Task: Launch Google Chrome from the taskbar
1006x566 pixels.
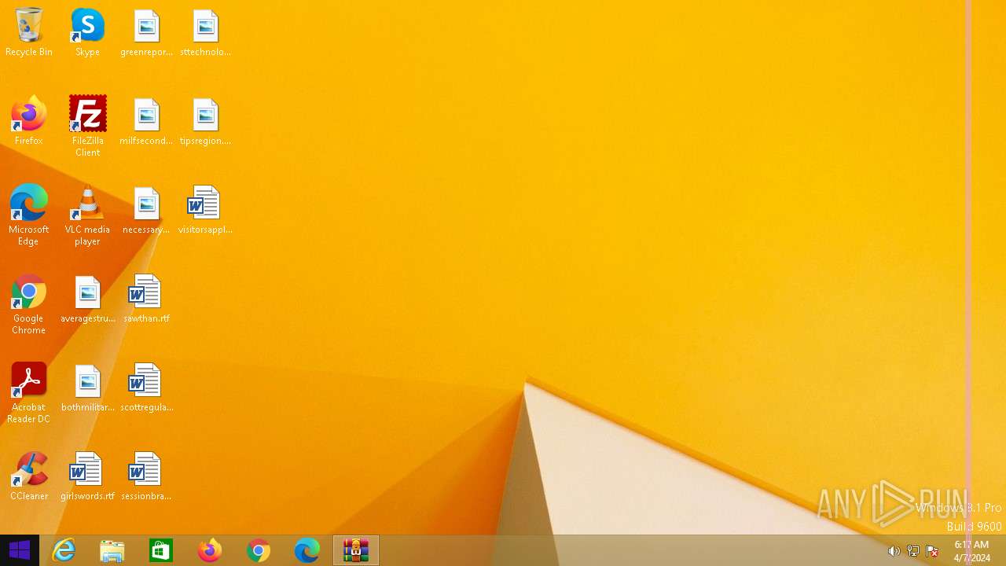Action: pos(259,550)
